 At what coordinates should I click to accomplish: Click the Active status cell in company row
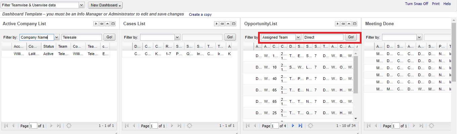(x=48, y=54)
